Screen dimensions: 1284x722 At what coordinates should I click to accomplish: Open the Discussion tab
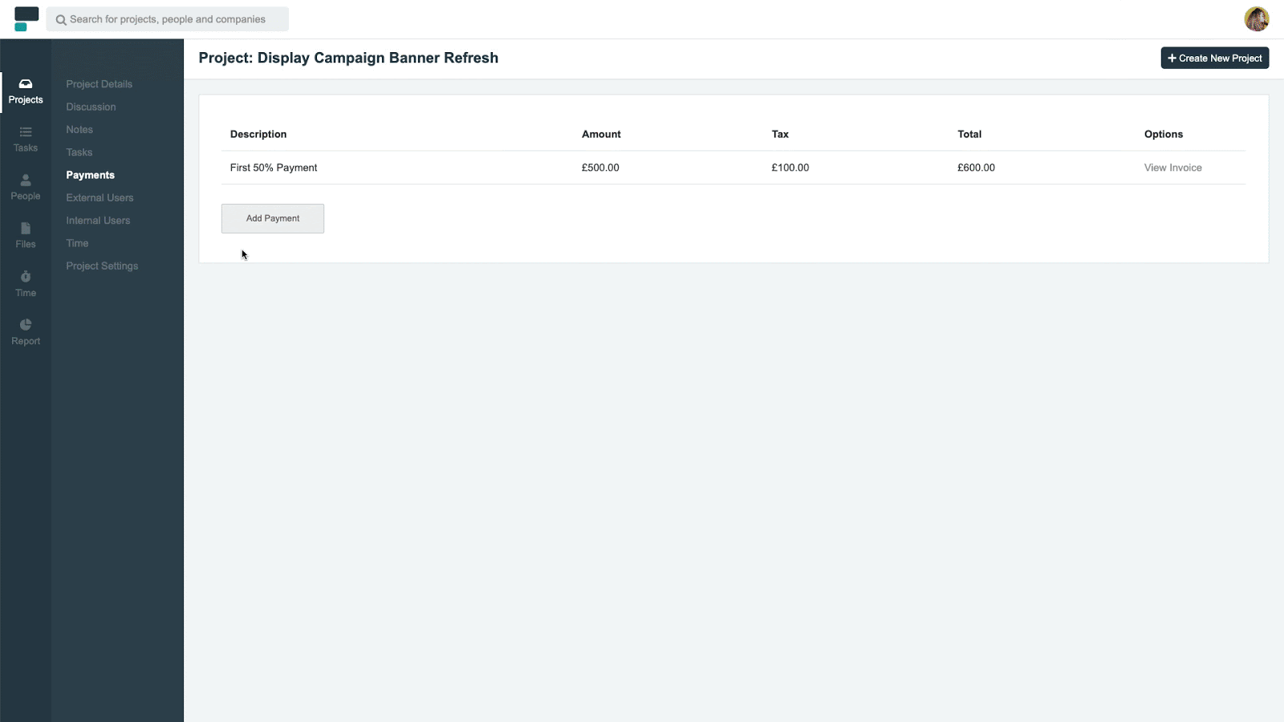pyautogui.click(x=90, y=107)
